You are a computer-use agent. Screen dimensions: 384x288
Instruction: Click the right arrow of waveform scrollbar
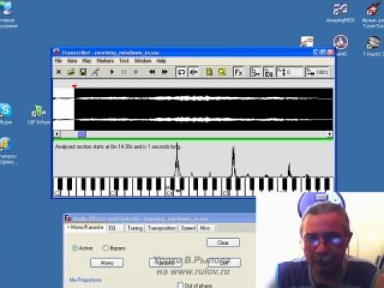330,134
